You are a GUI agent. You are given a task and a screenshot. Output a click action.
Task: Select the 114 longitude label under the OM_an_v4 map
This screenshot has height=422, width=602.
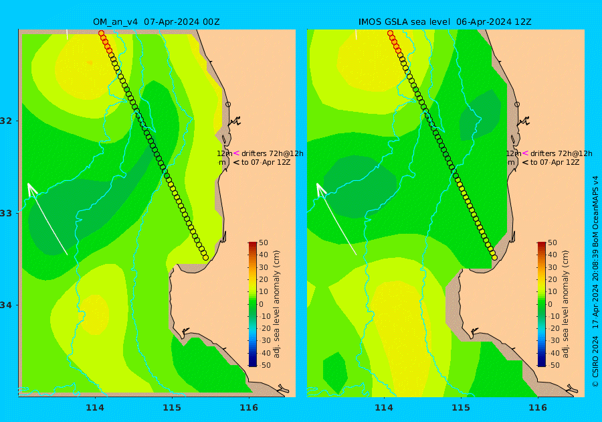pyautogui.click(x=95, y=408)
